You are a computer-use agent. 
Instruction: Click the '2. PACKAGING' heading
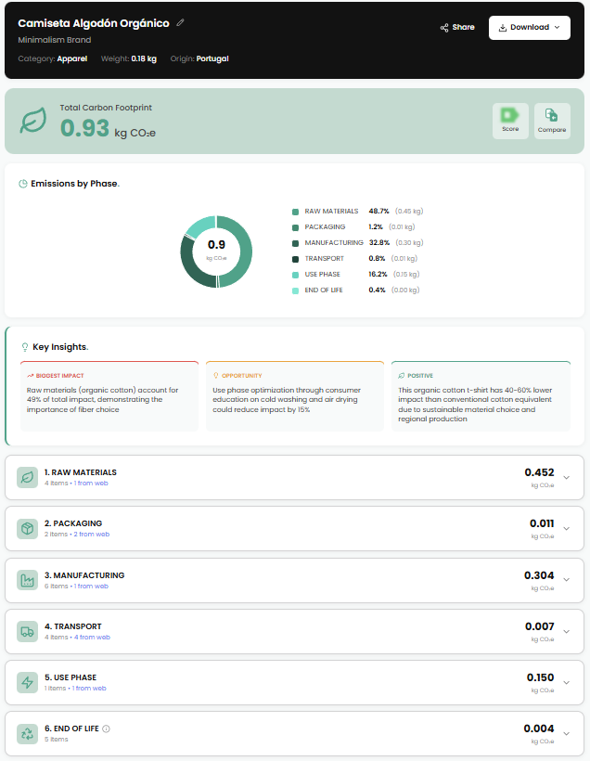pos(73,523)
